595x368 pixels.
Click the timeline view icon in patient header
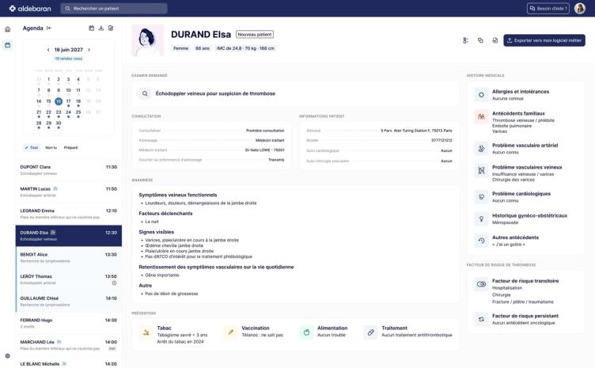click(465, 40)
